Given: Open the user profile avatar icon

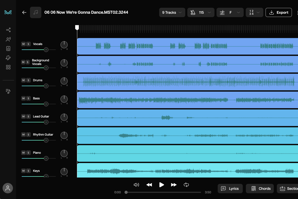Looking at the screenshot, I should (8, 188).
